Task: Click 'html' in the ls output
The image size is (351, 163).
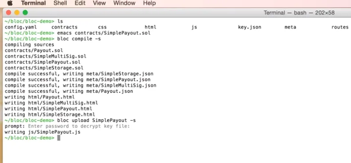Action: coord(151,28)
